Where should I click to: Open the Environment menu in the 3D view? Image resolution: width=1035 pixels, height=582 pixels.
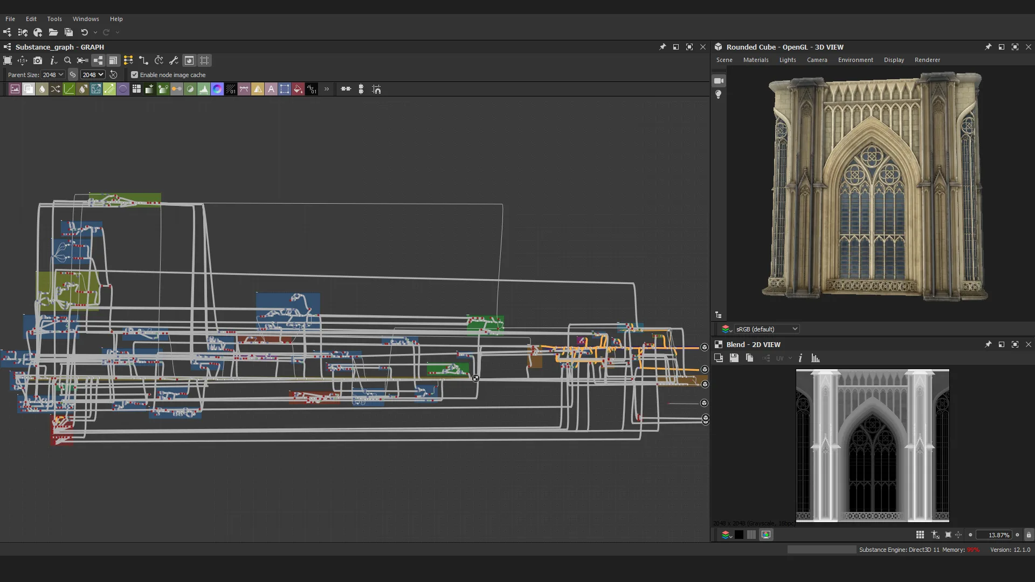(855, 60)
